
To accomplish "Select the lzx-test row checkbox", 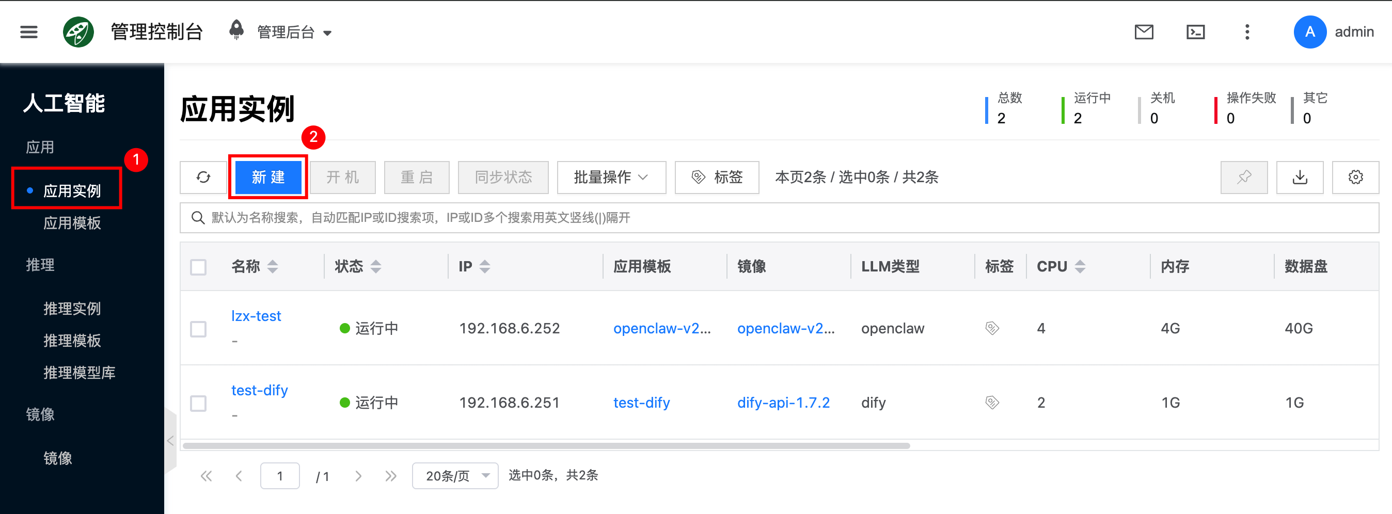I will coord(198,329).
